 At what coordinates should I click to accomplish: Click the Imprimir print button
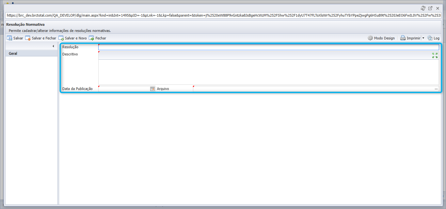(410, 38)
